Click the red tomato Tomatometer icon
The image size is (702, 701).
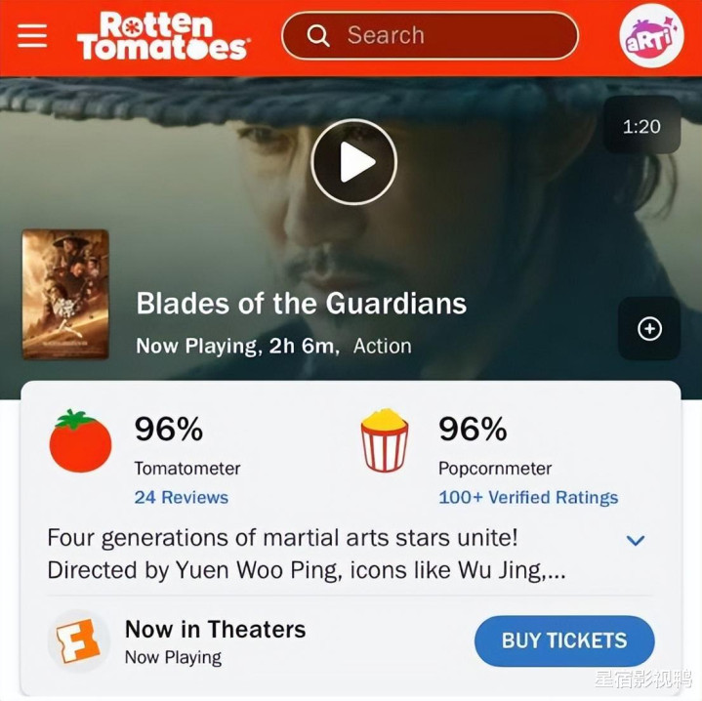coord(80,442)
